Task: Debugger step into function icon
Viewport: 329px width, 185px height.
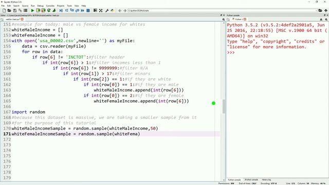Action: pos(72,10)
